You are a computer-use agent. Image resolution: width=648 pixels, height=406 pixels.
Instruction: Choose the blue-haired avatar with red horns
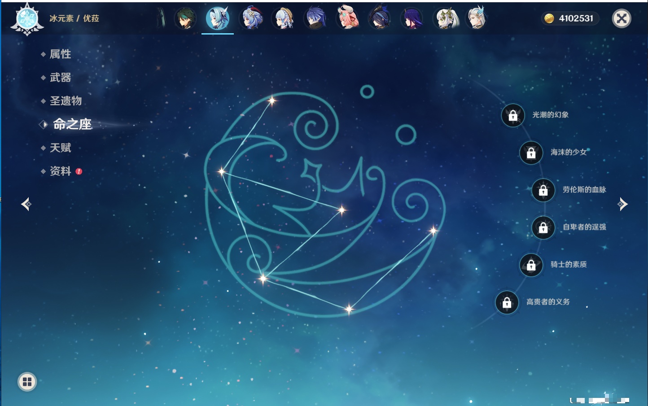pos(252,18)
